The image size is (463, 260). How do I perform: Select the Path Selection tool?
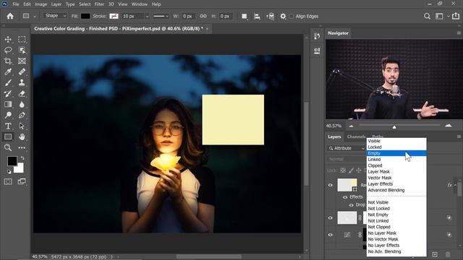pyautogui.click(x=22, y=126)
